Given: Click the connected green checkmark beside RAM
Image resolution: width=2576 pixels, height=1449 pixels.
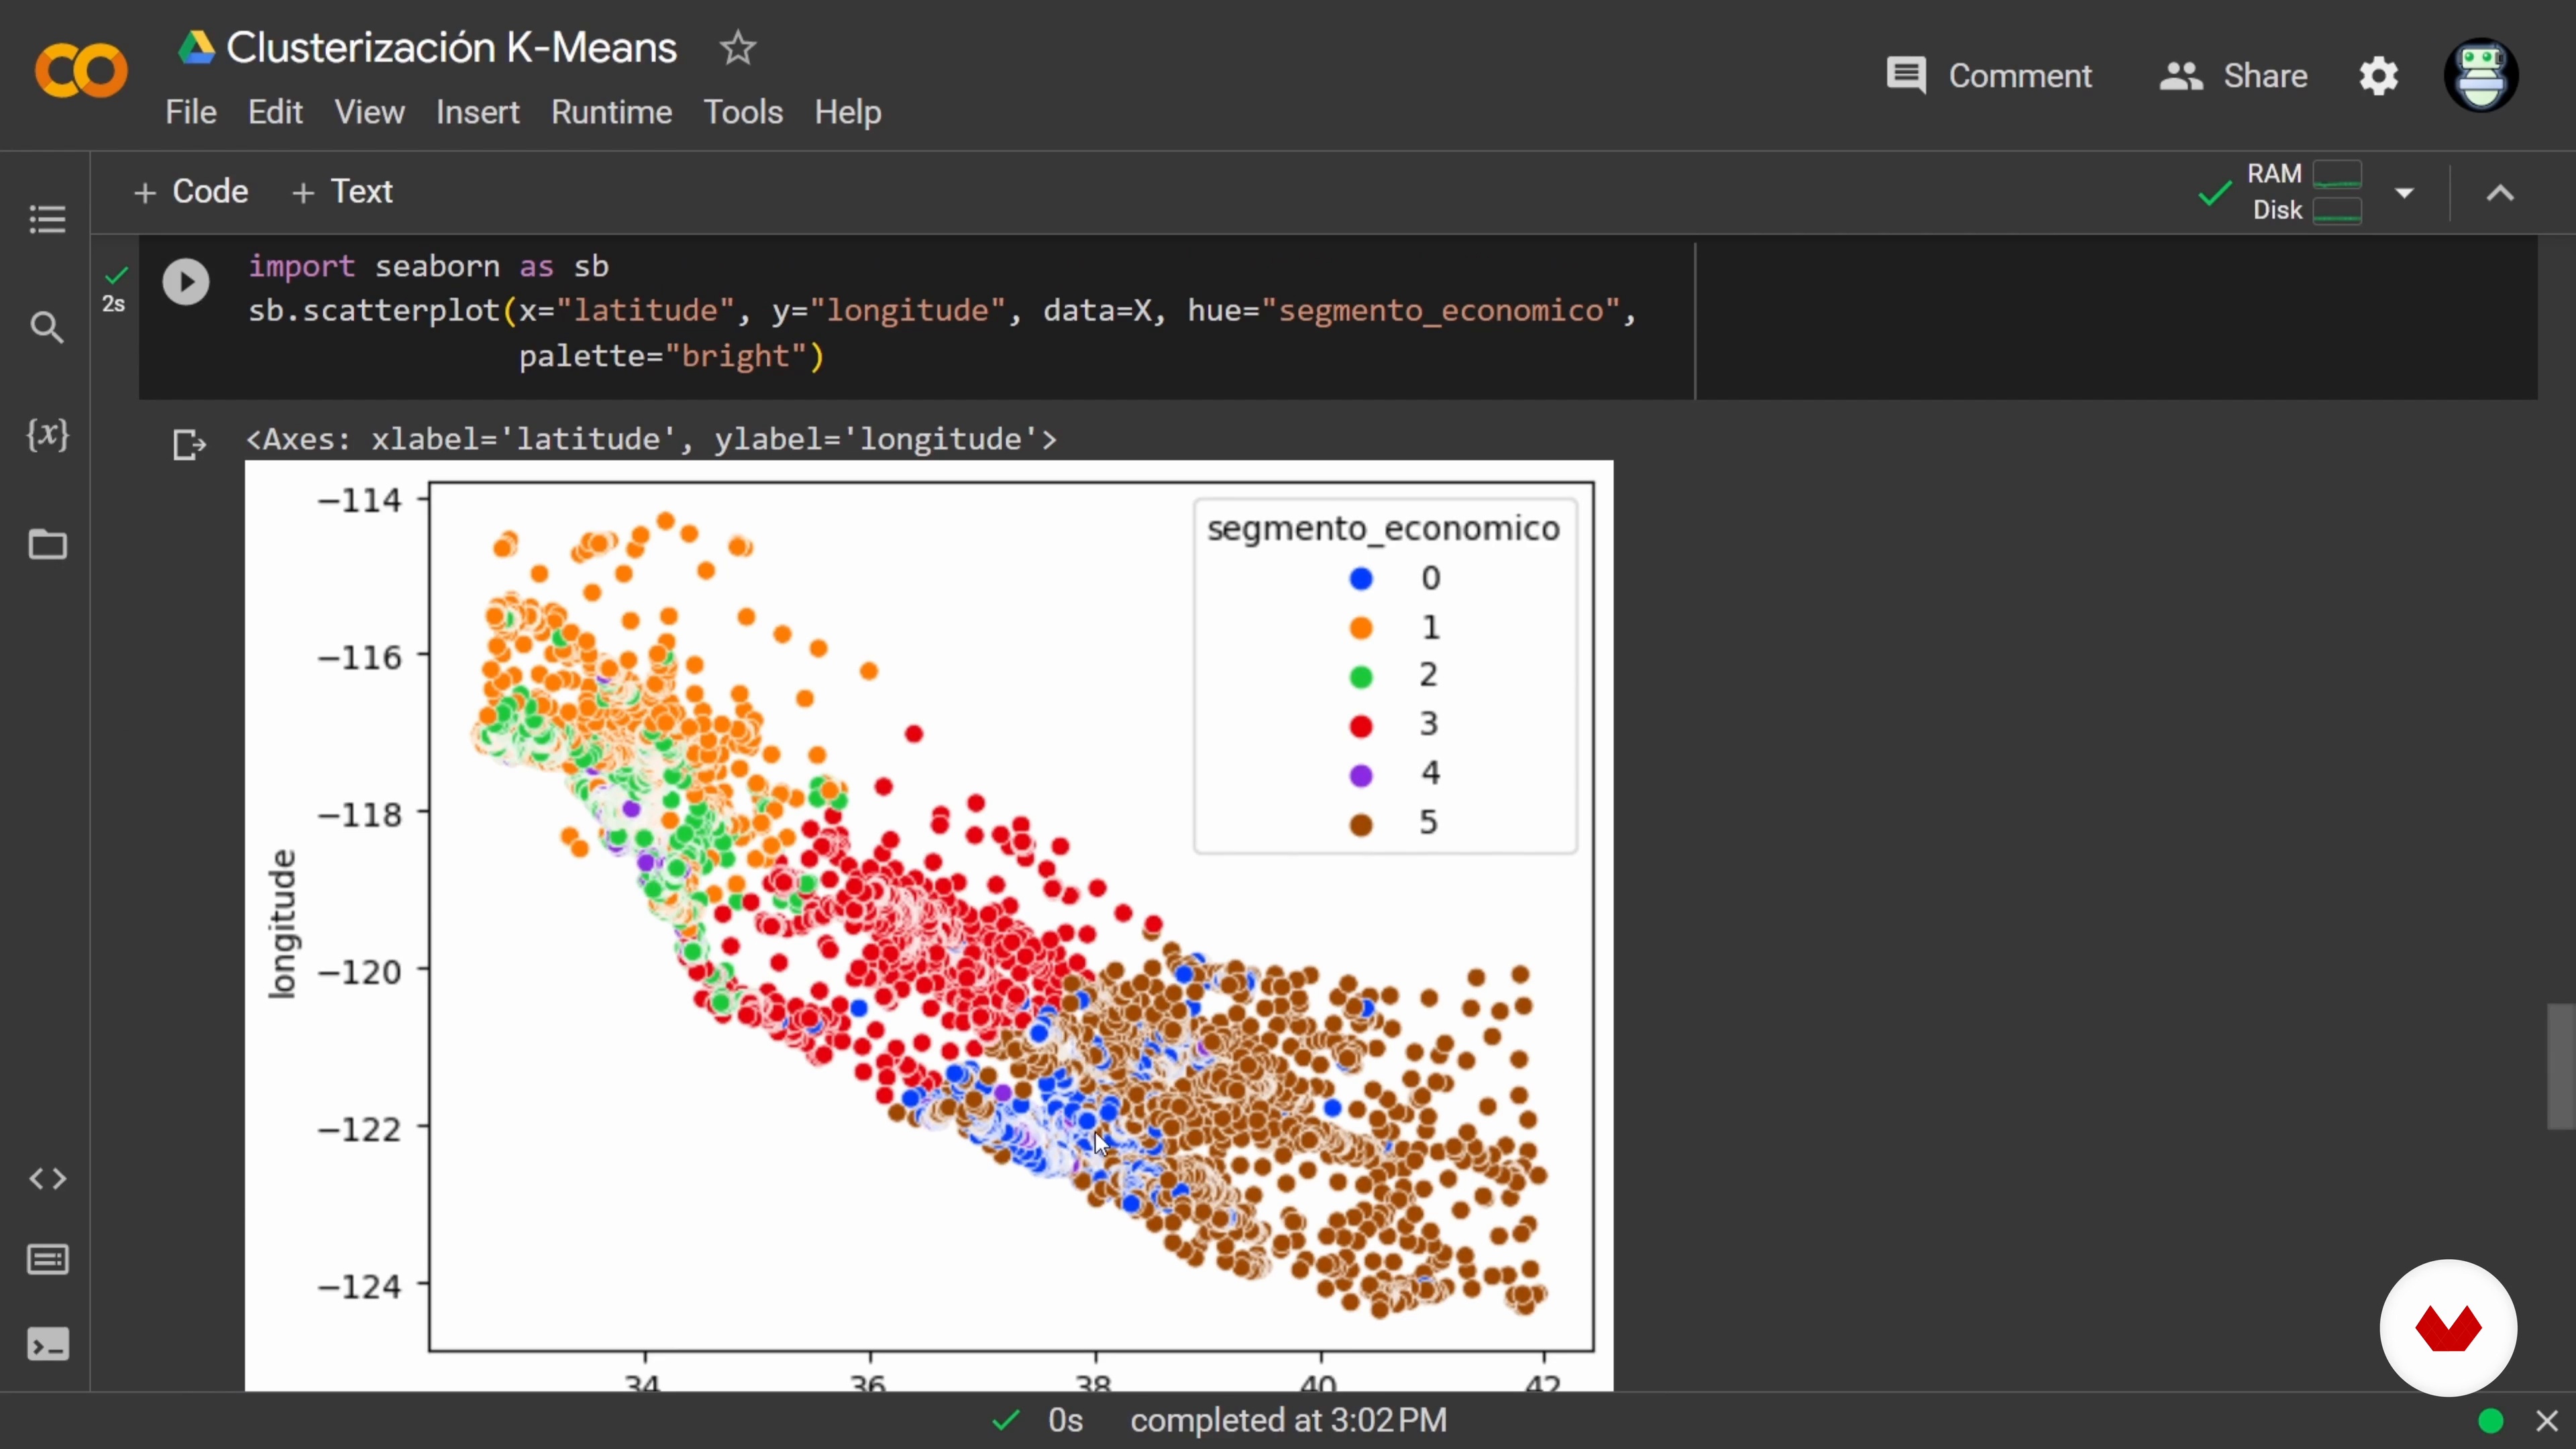Looking at the screenshot, I should 2215,192.
